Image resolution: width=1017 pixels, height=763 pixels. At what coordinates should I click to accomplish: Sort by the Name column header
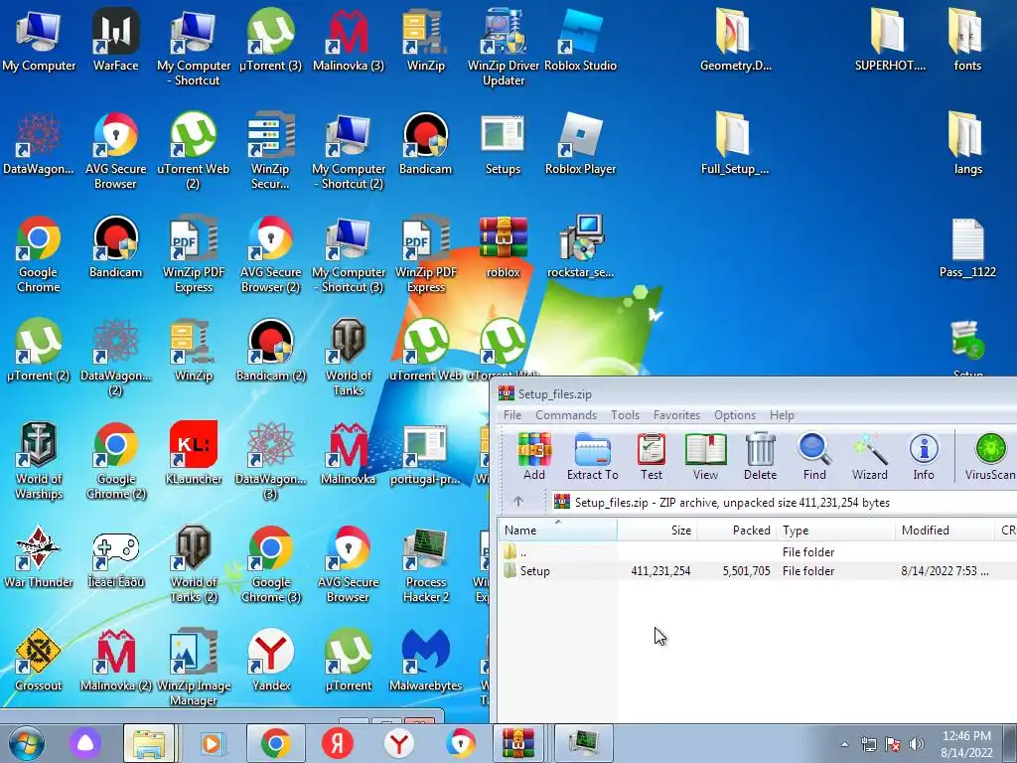(558, 531)
